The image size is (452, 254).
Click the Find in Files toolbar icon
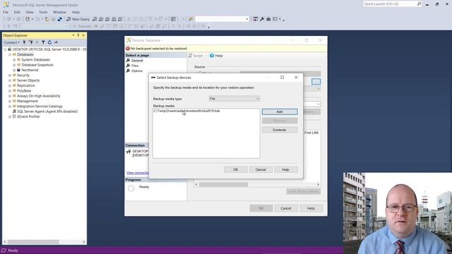191,19
